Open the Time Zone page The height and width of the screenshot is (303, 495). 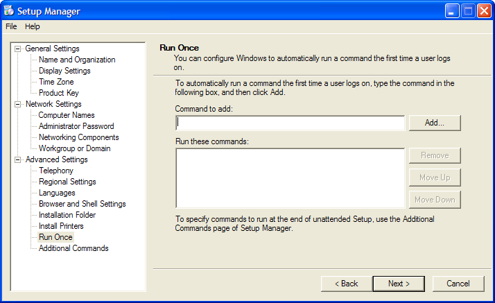(x=56, y=82)
